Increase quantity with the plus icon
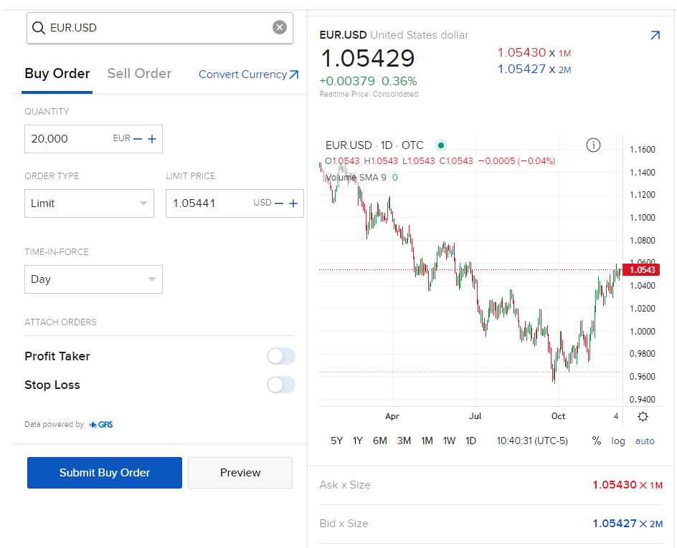The image size is (677, 548). pos(152,139)
